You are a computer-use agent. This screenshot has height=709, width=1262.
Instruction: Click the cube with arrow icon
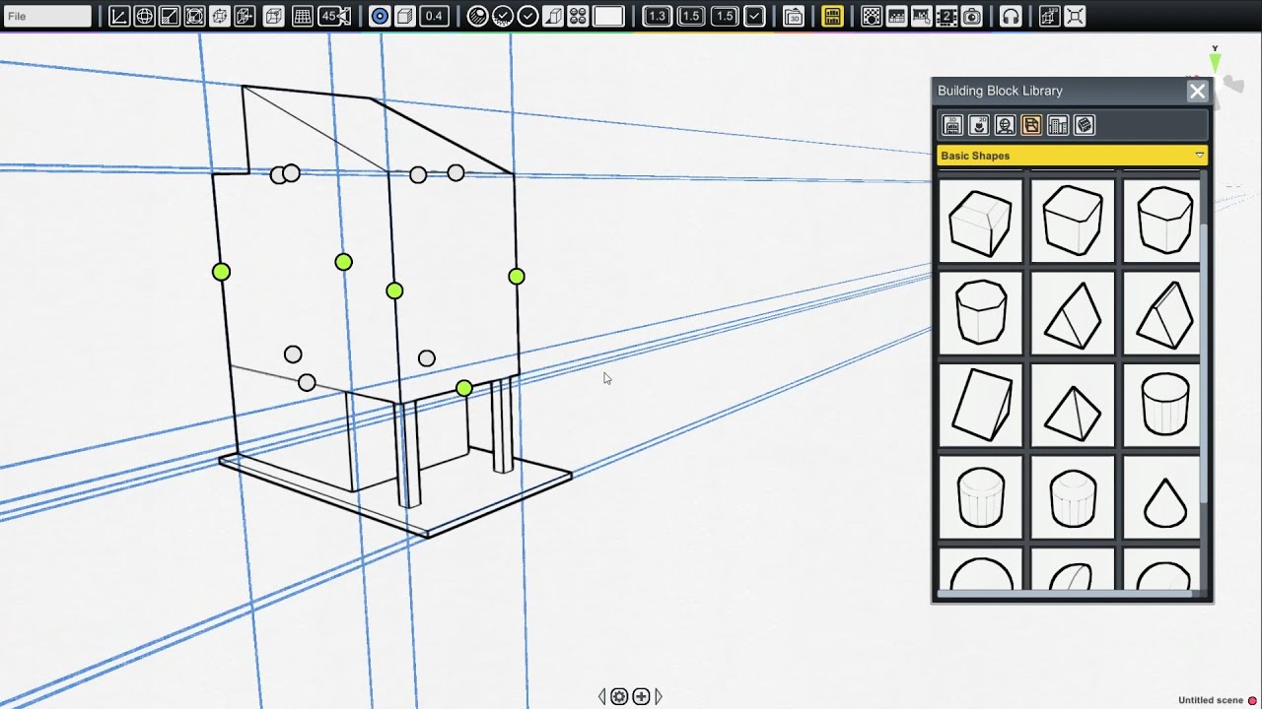coord(245,16)
